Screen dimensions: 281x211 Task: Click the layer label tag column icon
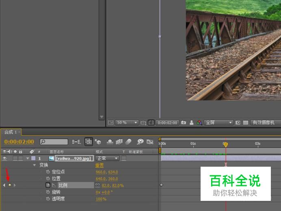32,151
